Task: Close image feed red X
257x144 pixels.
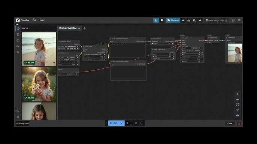Action: (239, 123)
